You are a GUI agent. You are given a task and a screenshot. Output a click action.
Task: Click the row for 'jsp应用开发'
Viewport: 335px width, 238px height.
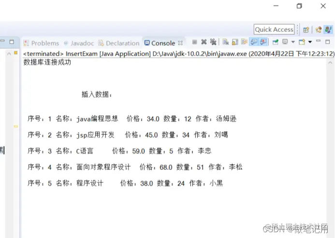(x=128, y=135)
